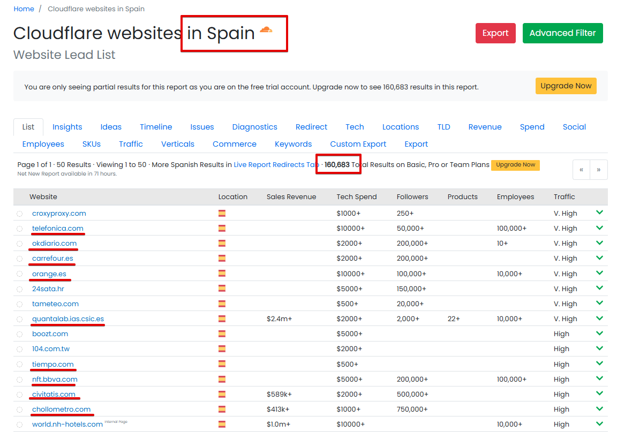Expand details chevron for telefonica.com
The height and width of the screenshot is (432, 632).
599,228
